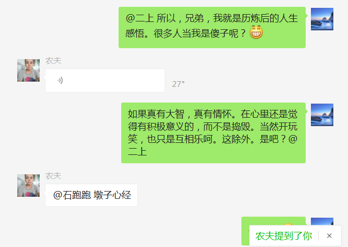Jump to mention via '农夫提到了你' banner
This screenshot has height=247, width=348.
point(284,235)
